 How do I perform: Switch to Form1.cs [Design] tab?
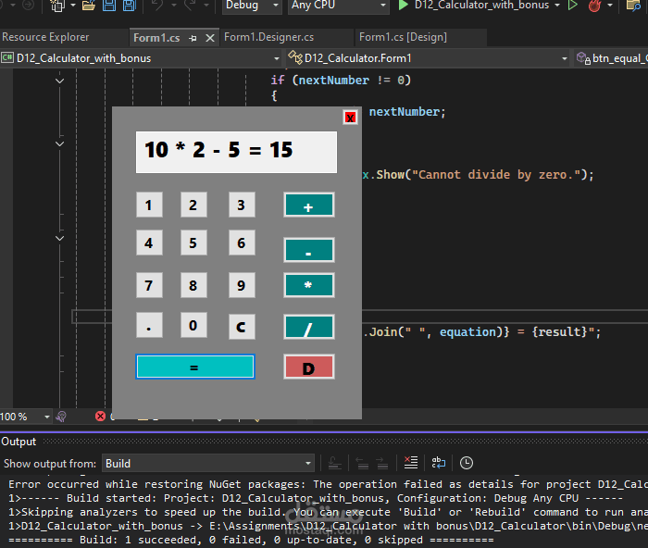coord(403,37)
